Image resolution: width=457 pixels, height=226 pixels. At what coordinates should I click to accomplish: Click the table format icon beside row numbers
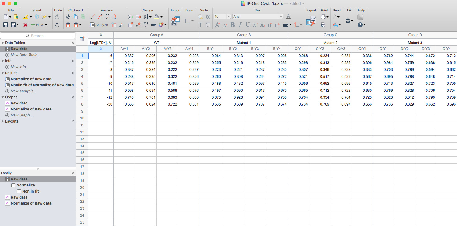click(82, 39)
